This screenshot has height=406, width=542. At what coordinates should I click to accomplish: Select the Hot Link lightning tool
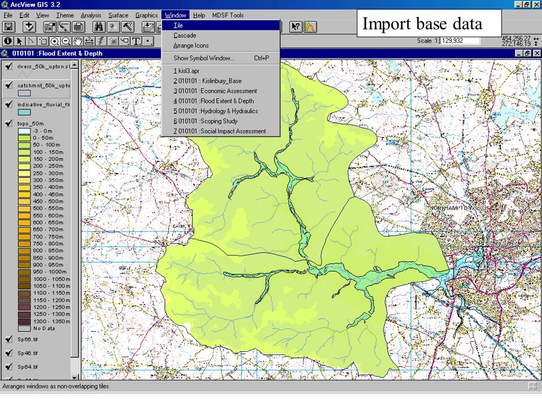[x=101, y=41]
